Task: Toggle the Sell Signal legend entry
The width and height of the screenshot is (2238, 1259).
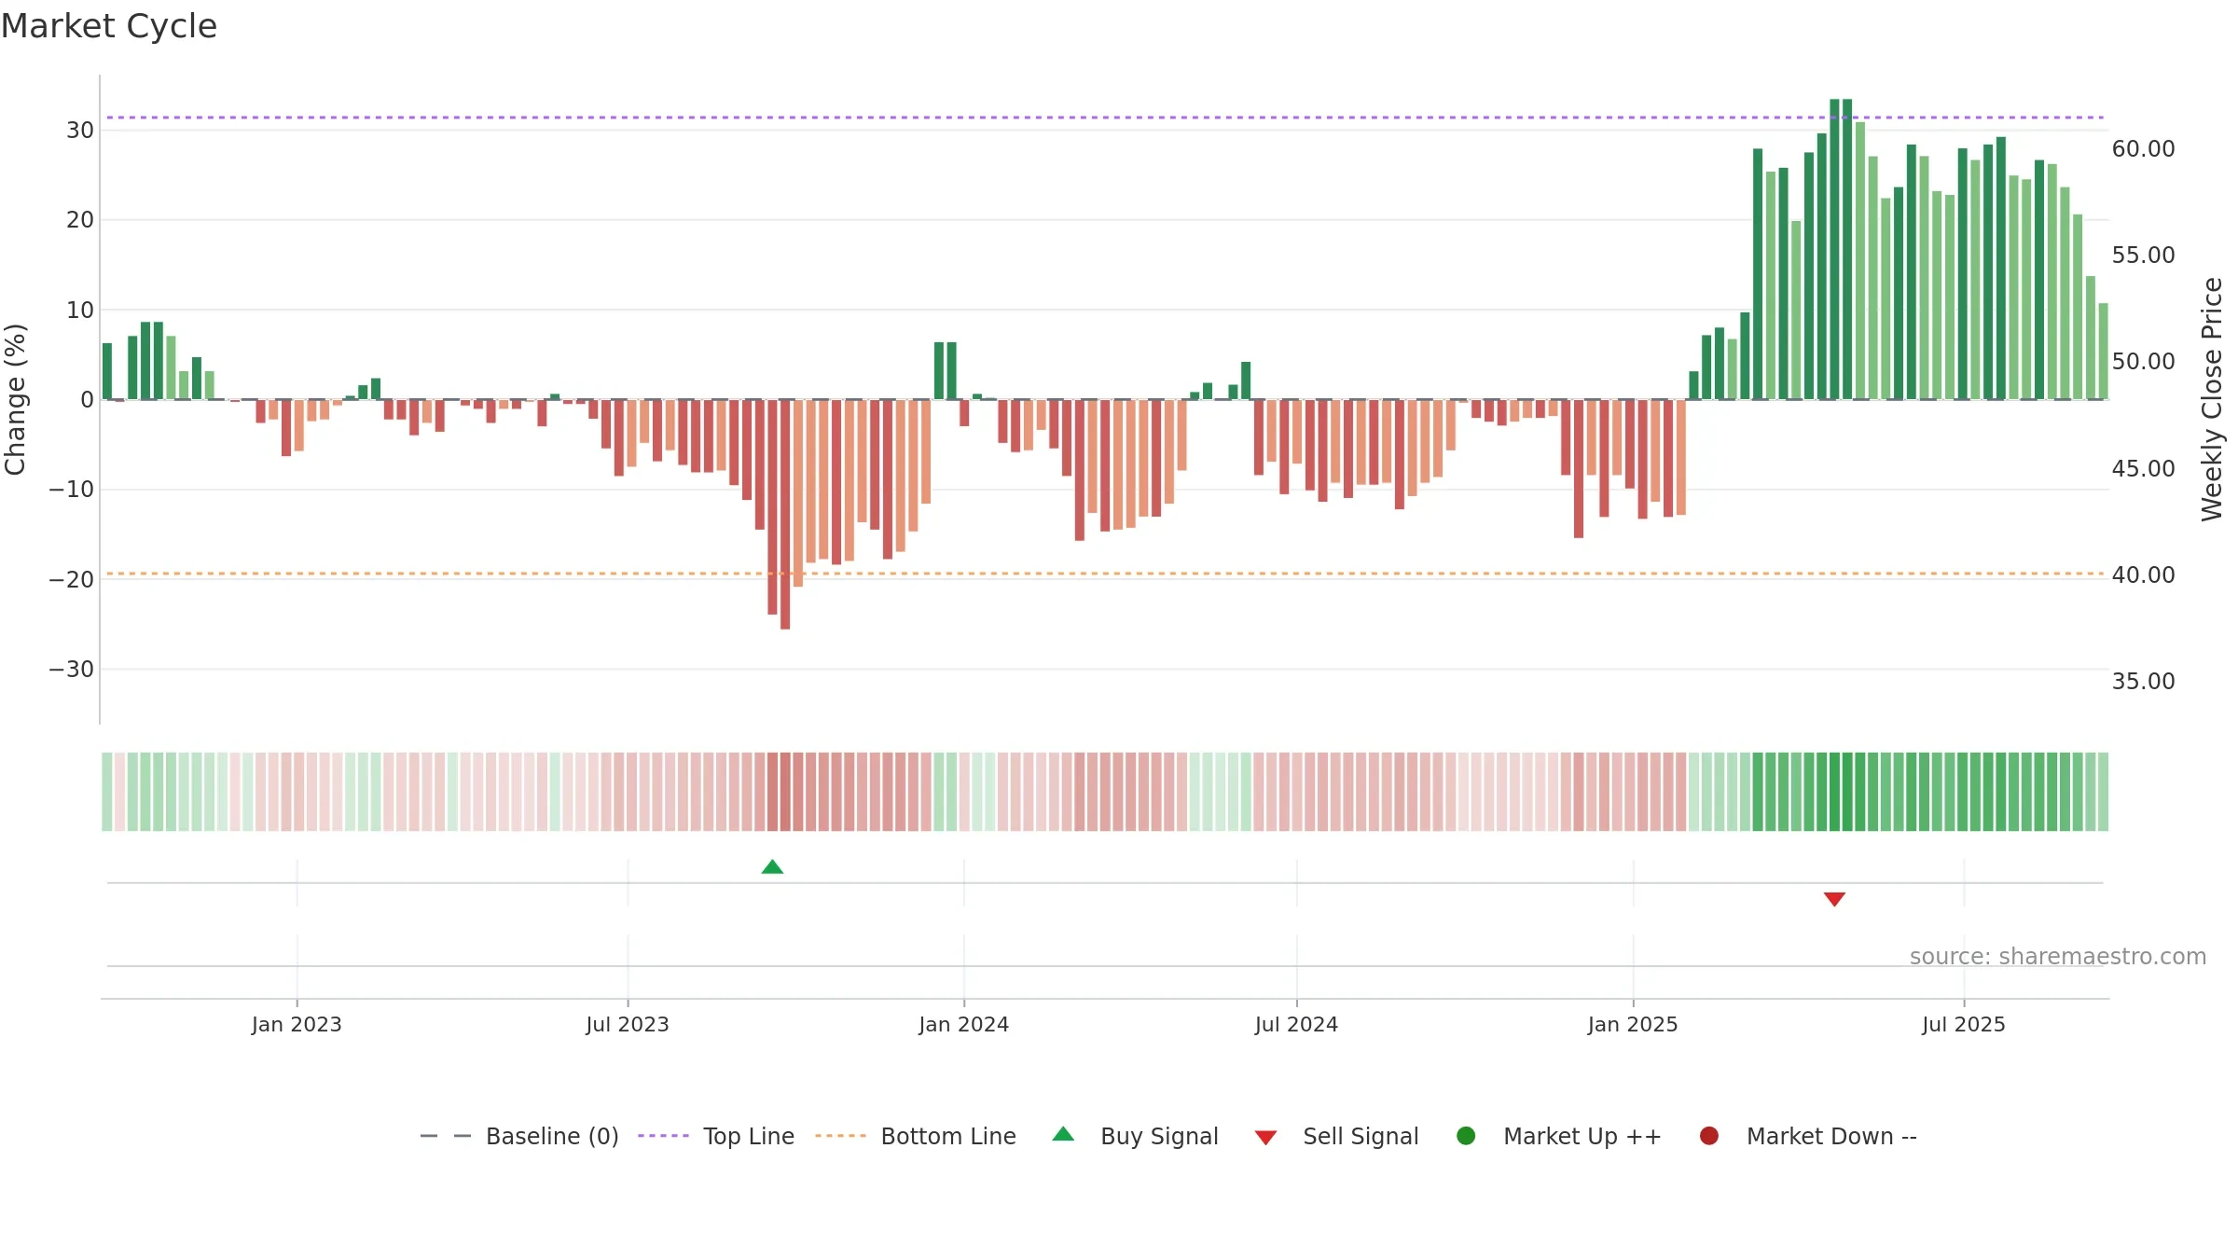Action: (x=1336, y=1136)
